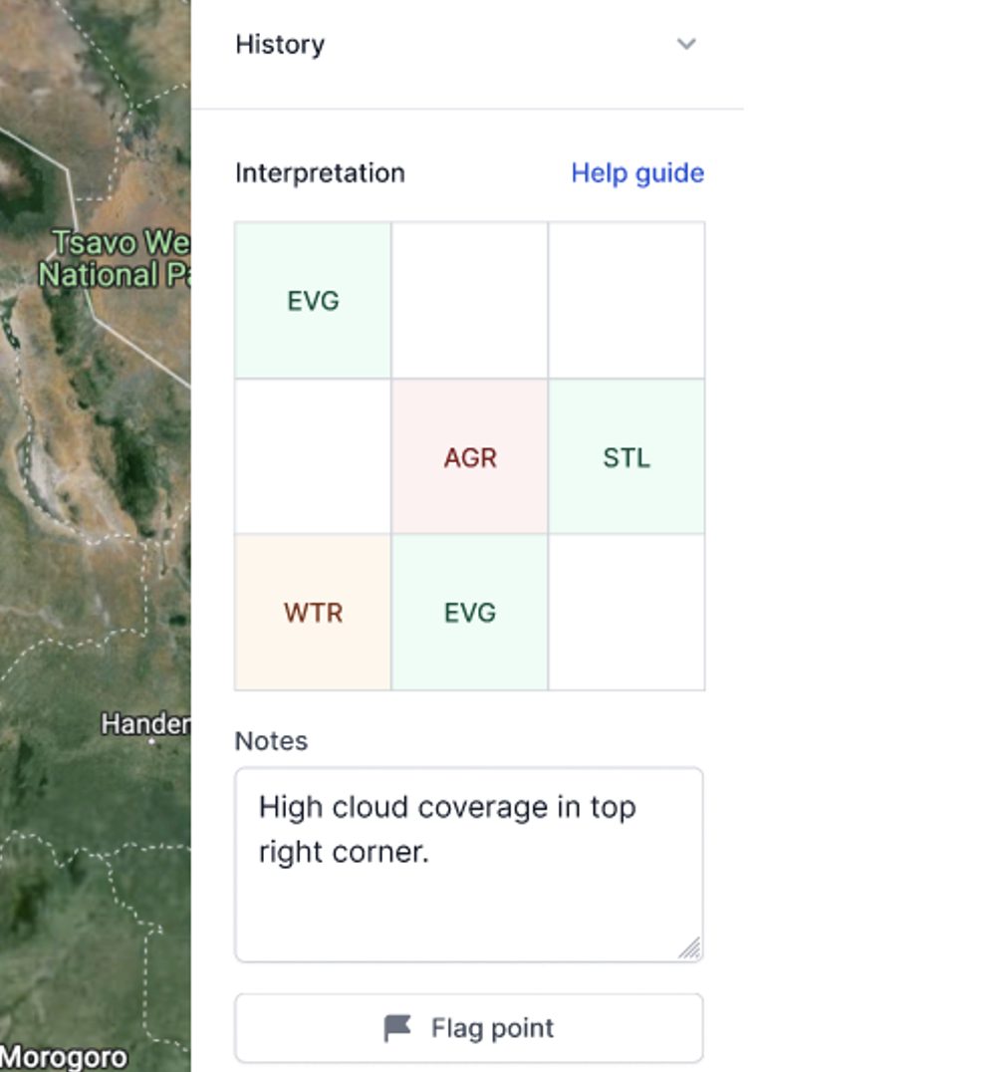Image resolution: width=1006 pixels, height=1072 pixels.
Task: Click the empty top-middle interpretation cell
Action: 470,301
